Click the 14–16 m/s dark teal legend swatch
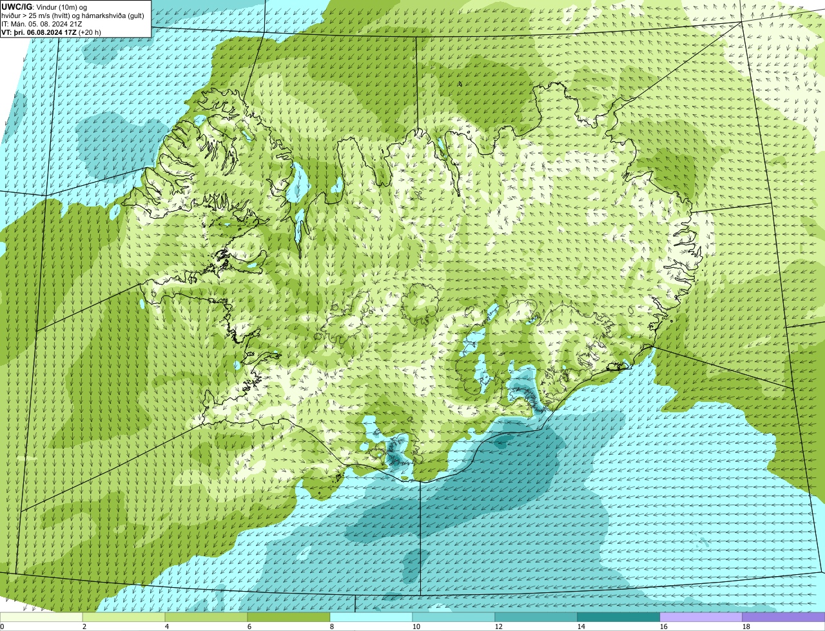 tap(619, 617)
